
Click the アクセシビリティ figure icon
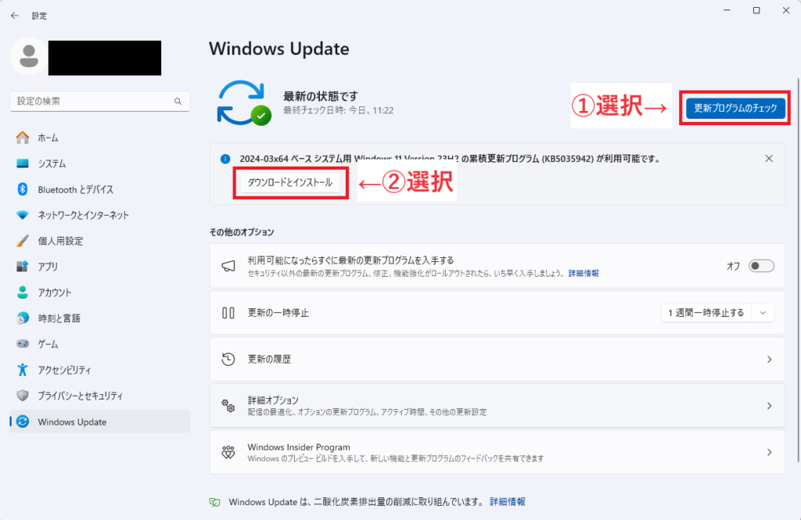(x=23, y=369)
